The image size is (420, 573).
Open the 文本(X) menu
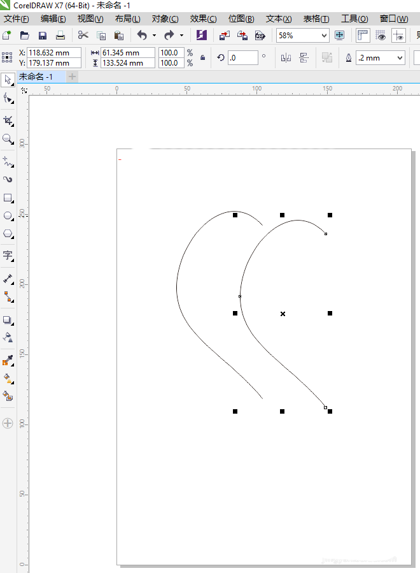(279, 18)
